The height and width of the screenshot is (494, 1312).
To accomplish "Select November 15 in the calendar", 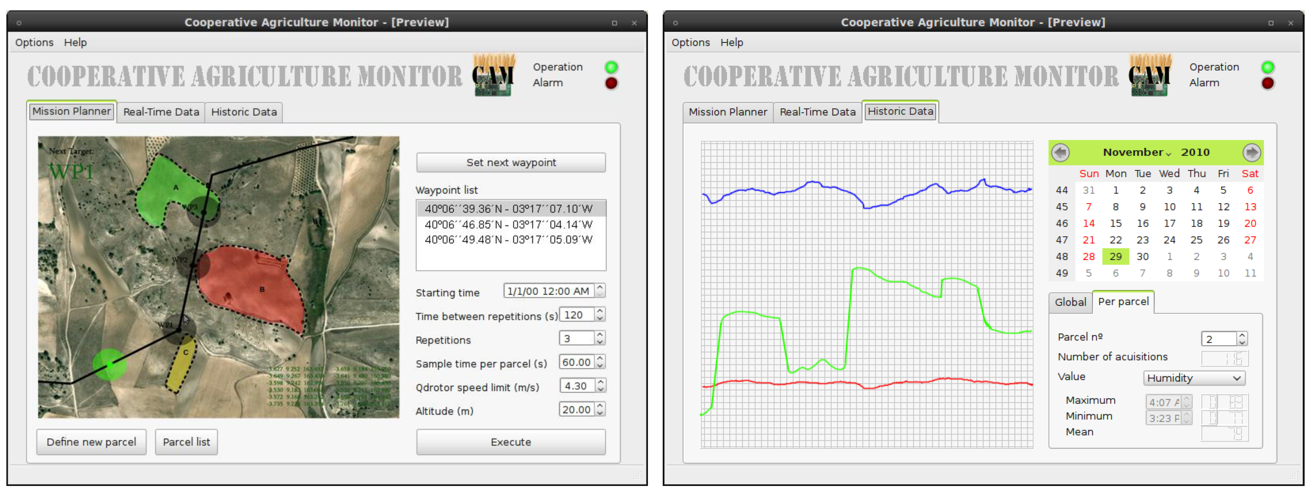I will coord(1116,223).
